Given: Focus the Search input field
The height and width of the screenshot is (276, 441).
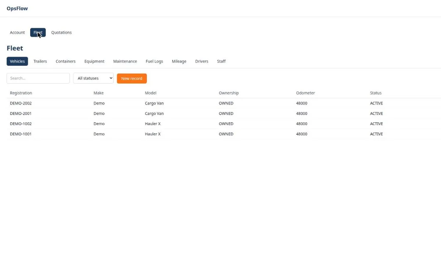Looking at the screenshot, I should 38,78.
